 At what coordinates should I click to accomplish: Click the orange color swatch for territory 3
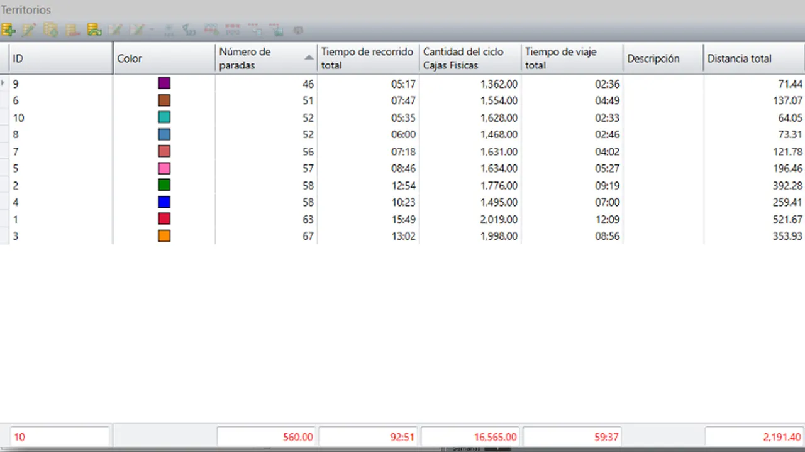(x=164, y=235)
